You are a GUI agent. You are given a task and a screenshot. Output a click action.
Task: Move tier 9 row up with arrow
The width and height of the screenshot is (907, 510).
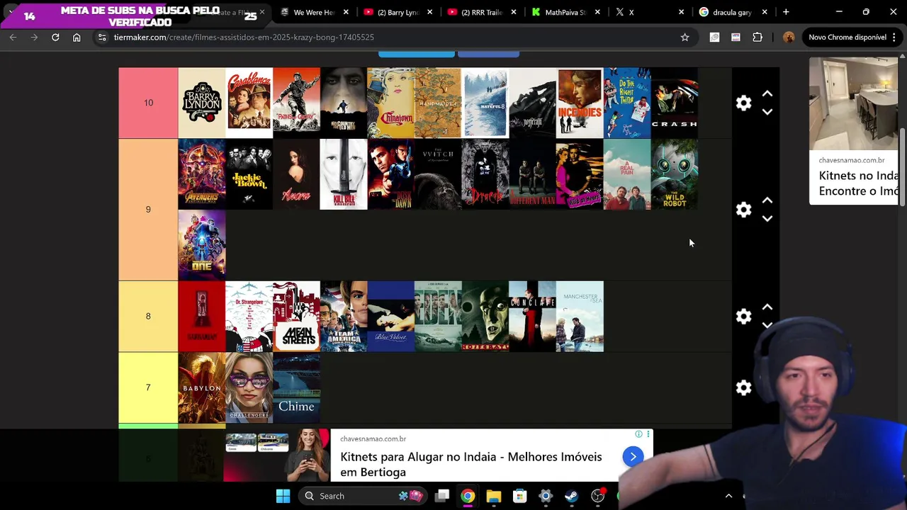pos(767,200)
